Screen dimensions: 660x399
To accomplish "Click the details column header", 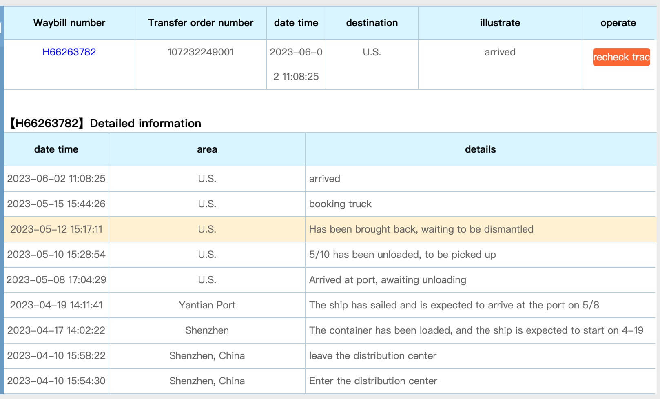I will 480,149.
